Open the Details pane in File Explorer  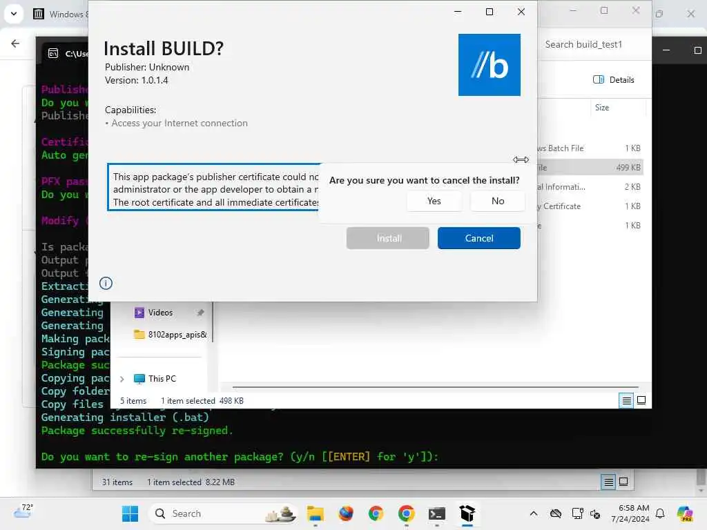[613, 80]
